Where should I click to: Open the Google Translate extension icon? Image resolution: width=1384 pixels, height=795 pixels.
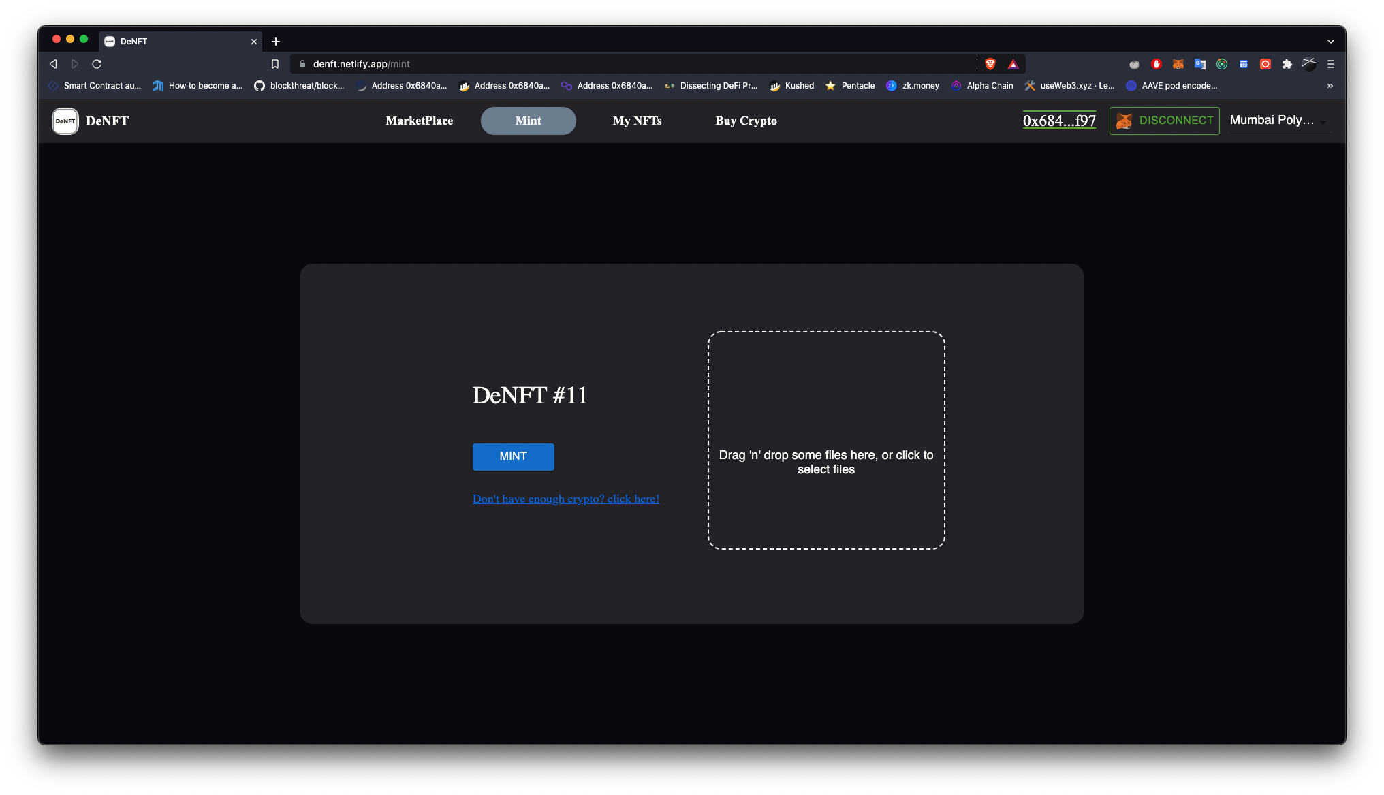coord(1199,64)
